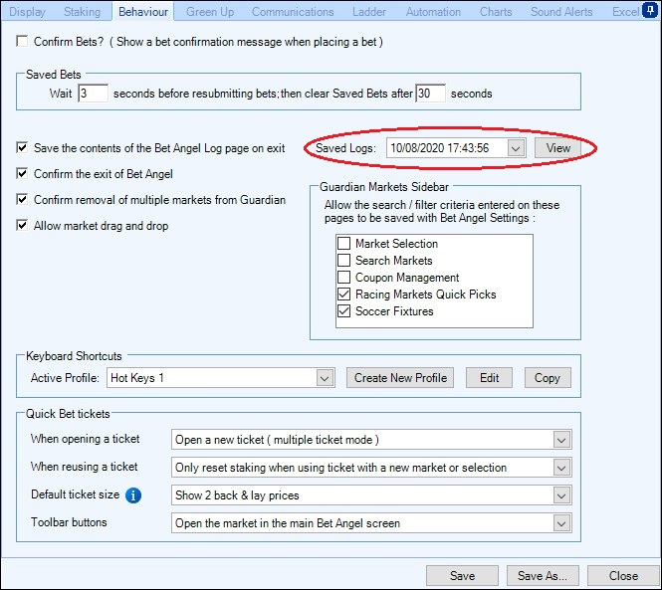Toggle the Confirm Bets checkbox
662x590 pixels.
[x=22, y=42]
